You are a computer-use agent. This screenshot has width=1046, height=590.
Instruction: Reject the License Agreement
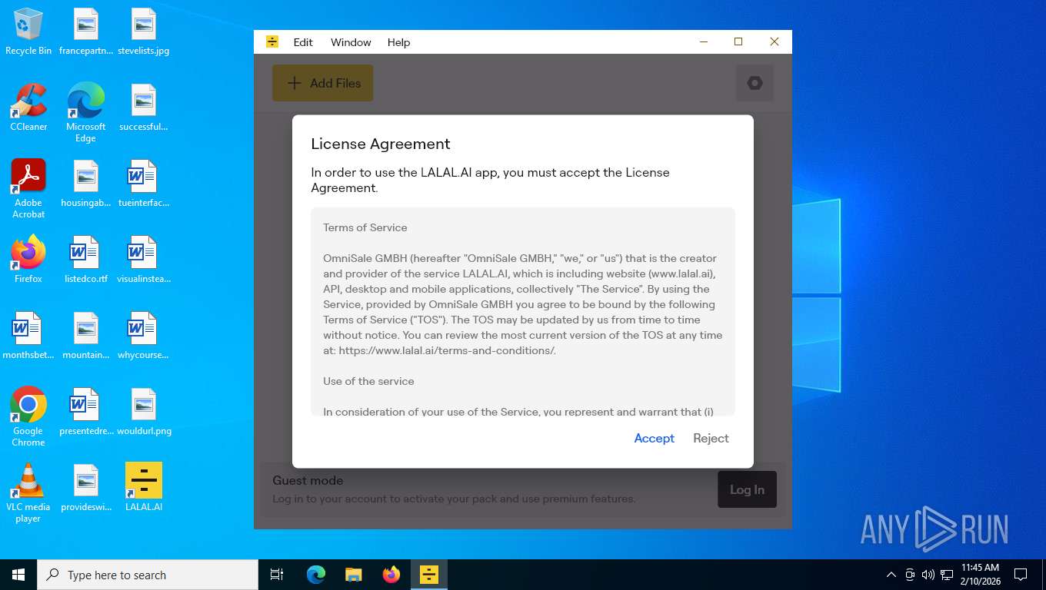[711, 438]
